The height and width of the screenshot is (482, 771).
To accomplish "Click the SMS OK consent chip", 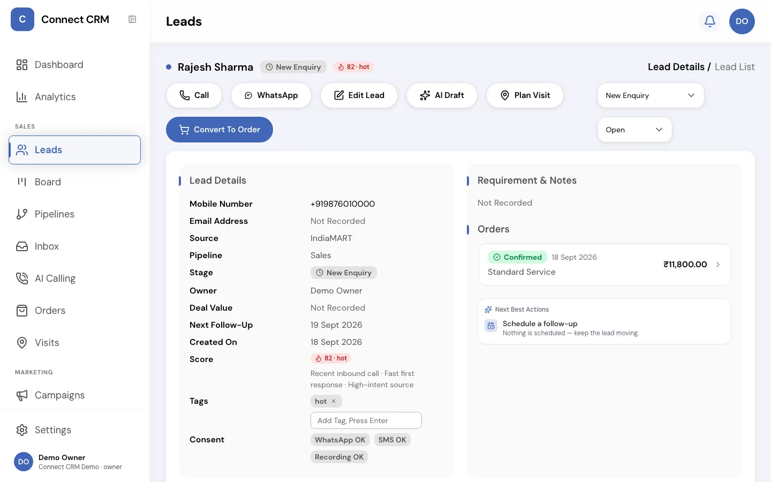I will pos(392,440).
